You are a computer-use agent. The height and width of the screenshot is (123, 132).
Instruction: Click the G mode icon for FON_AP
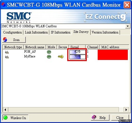49,52
